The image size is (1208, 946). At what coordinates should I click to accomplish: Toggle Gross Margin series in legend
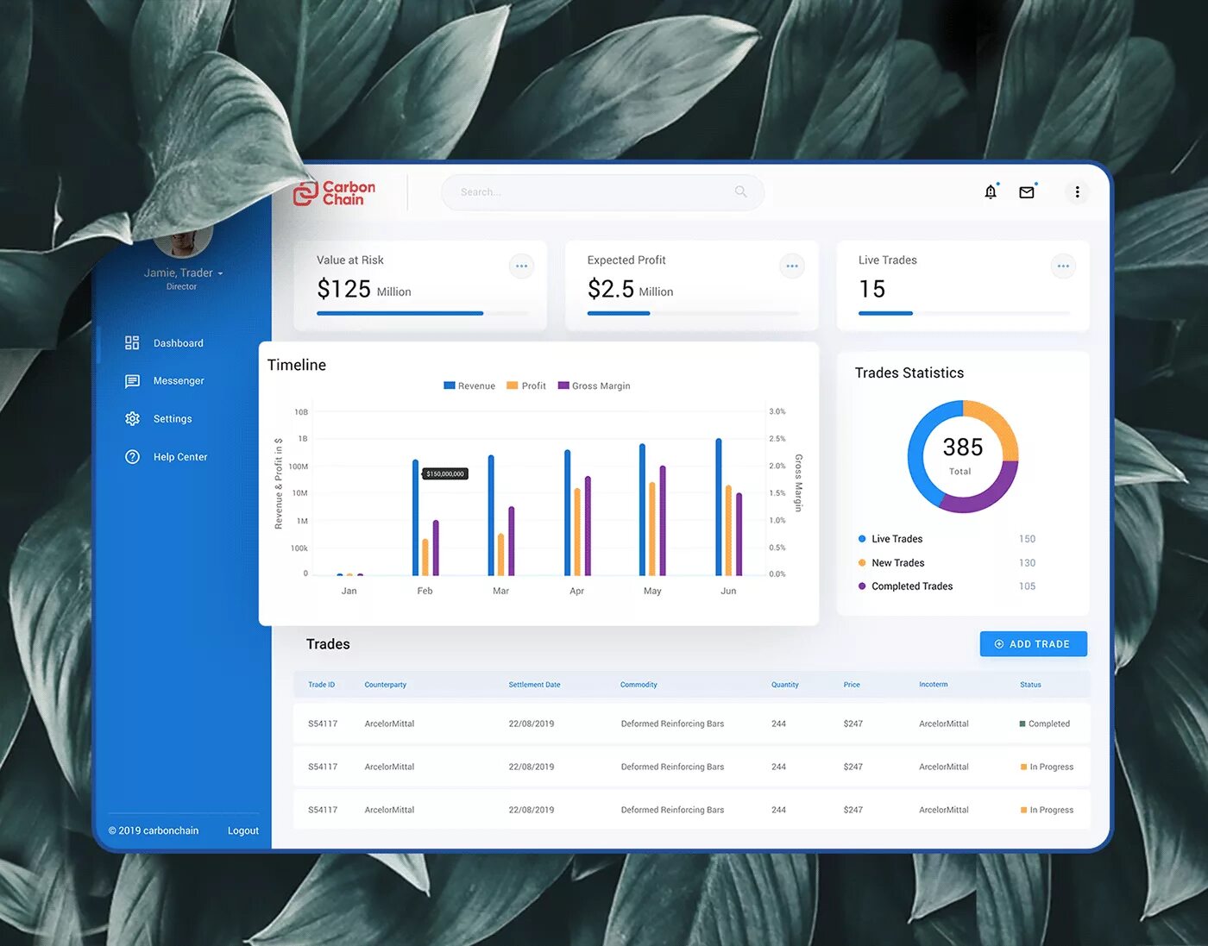595,385
